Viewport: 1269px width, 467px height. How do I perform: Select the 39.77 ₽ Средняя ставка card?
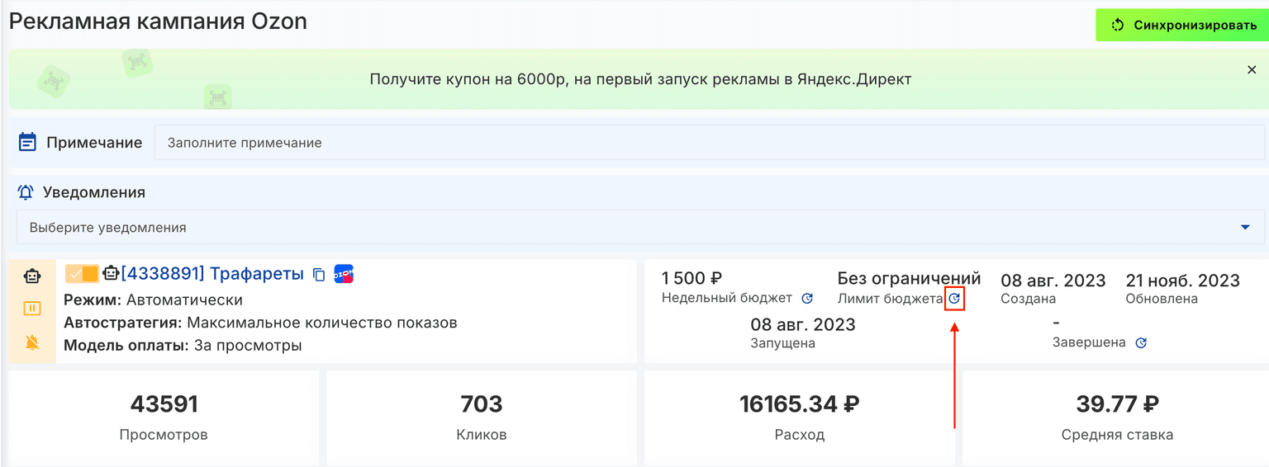pyautogui.click(x=1117, y=417)
